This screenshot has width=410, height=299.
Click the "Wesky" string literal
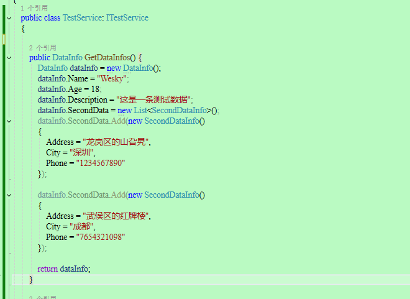pos(112,79)
